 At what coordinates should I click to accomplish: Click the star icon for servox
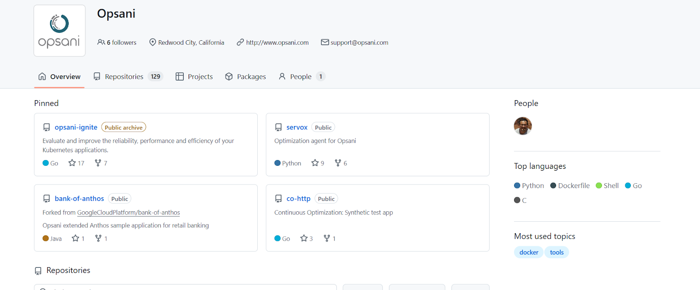click(x=315, y=163)
